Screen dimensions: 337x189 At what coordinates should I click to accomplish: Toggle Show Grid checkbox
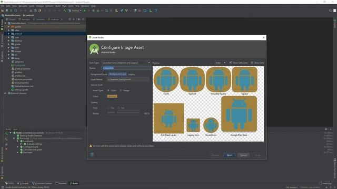click(x=252, y=62)
